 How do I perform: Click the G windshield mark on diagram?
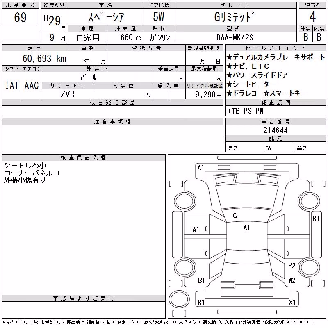(235, 216)
